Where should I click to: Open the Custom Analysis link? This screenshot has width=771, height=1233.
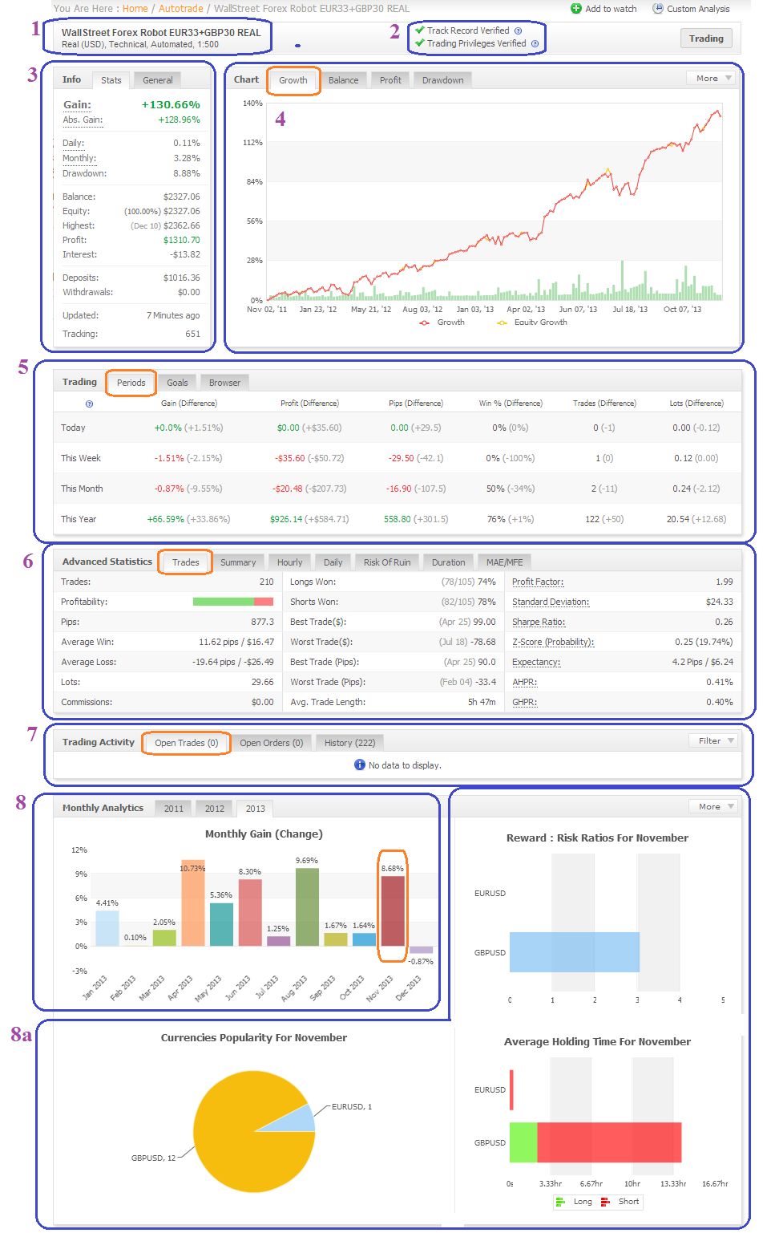[x=698, y=9]
